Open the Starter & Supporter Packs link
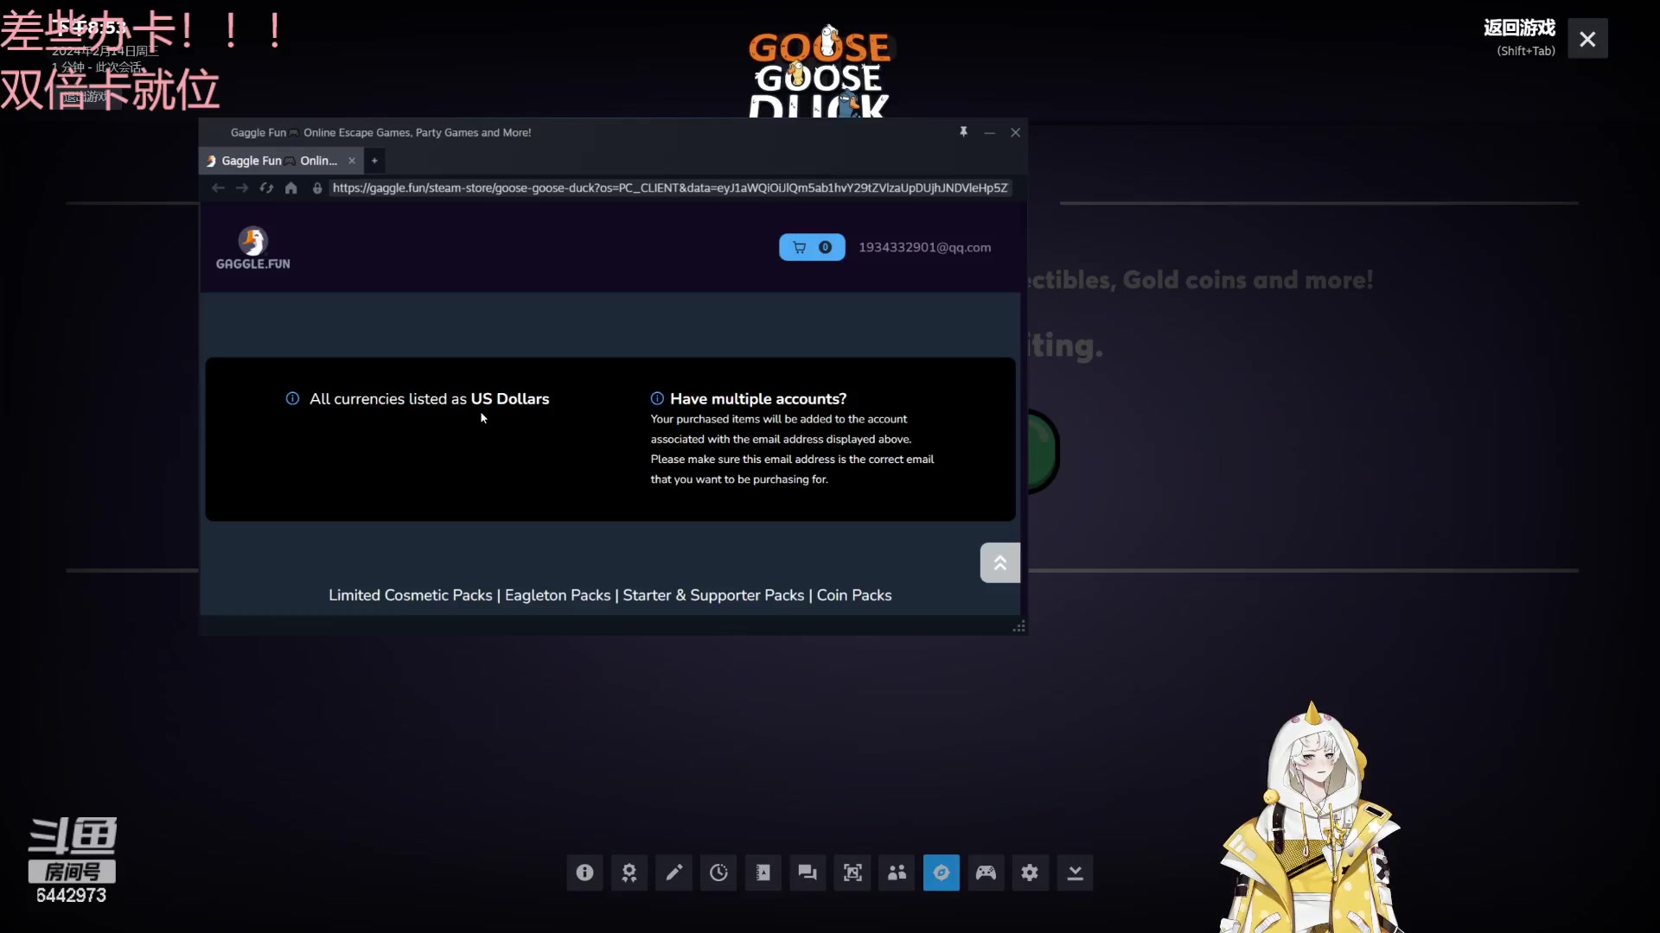The width and height of the screenshot is (1660, 933). pos(714,595)
